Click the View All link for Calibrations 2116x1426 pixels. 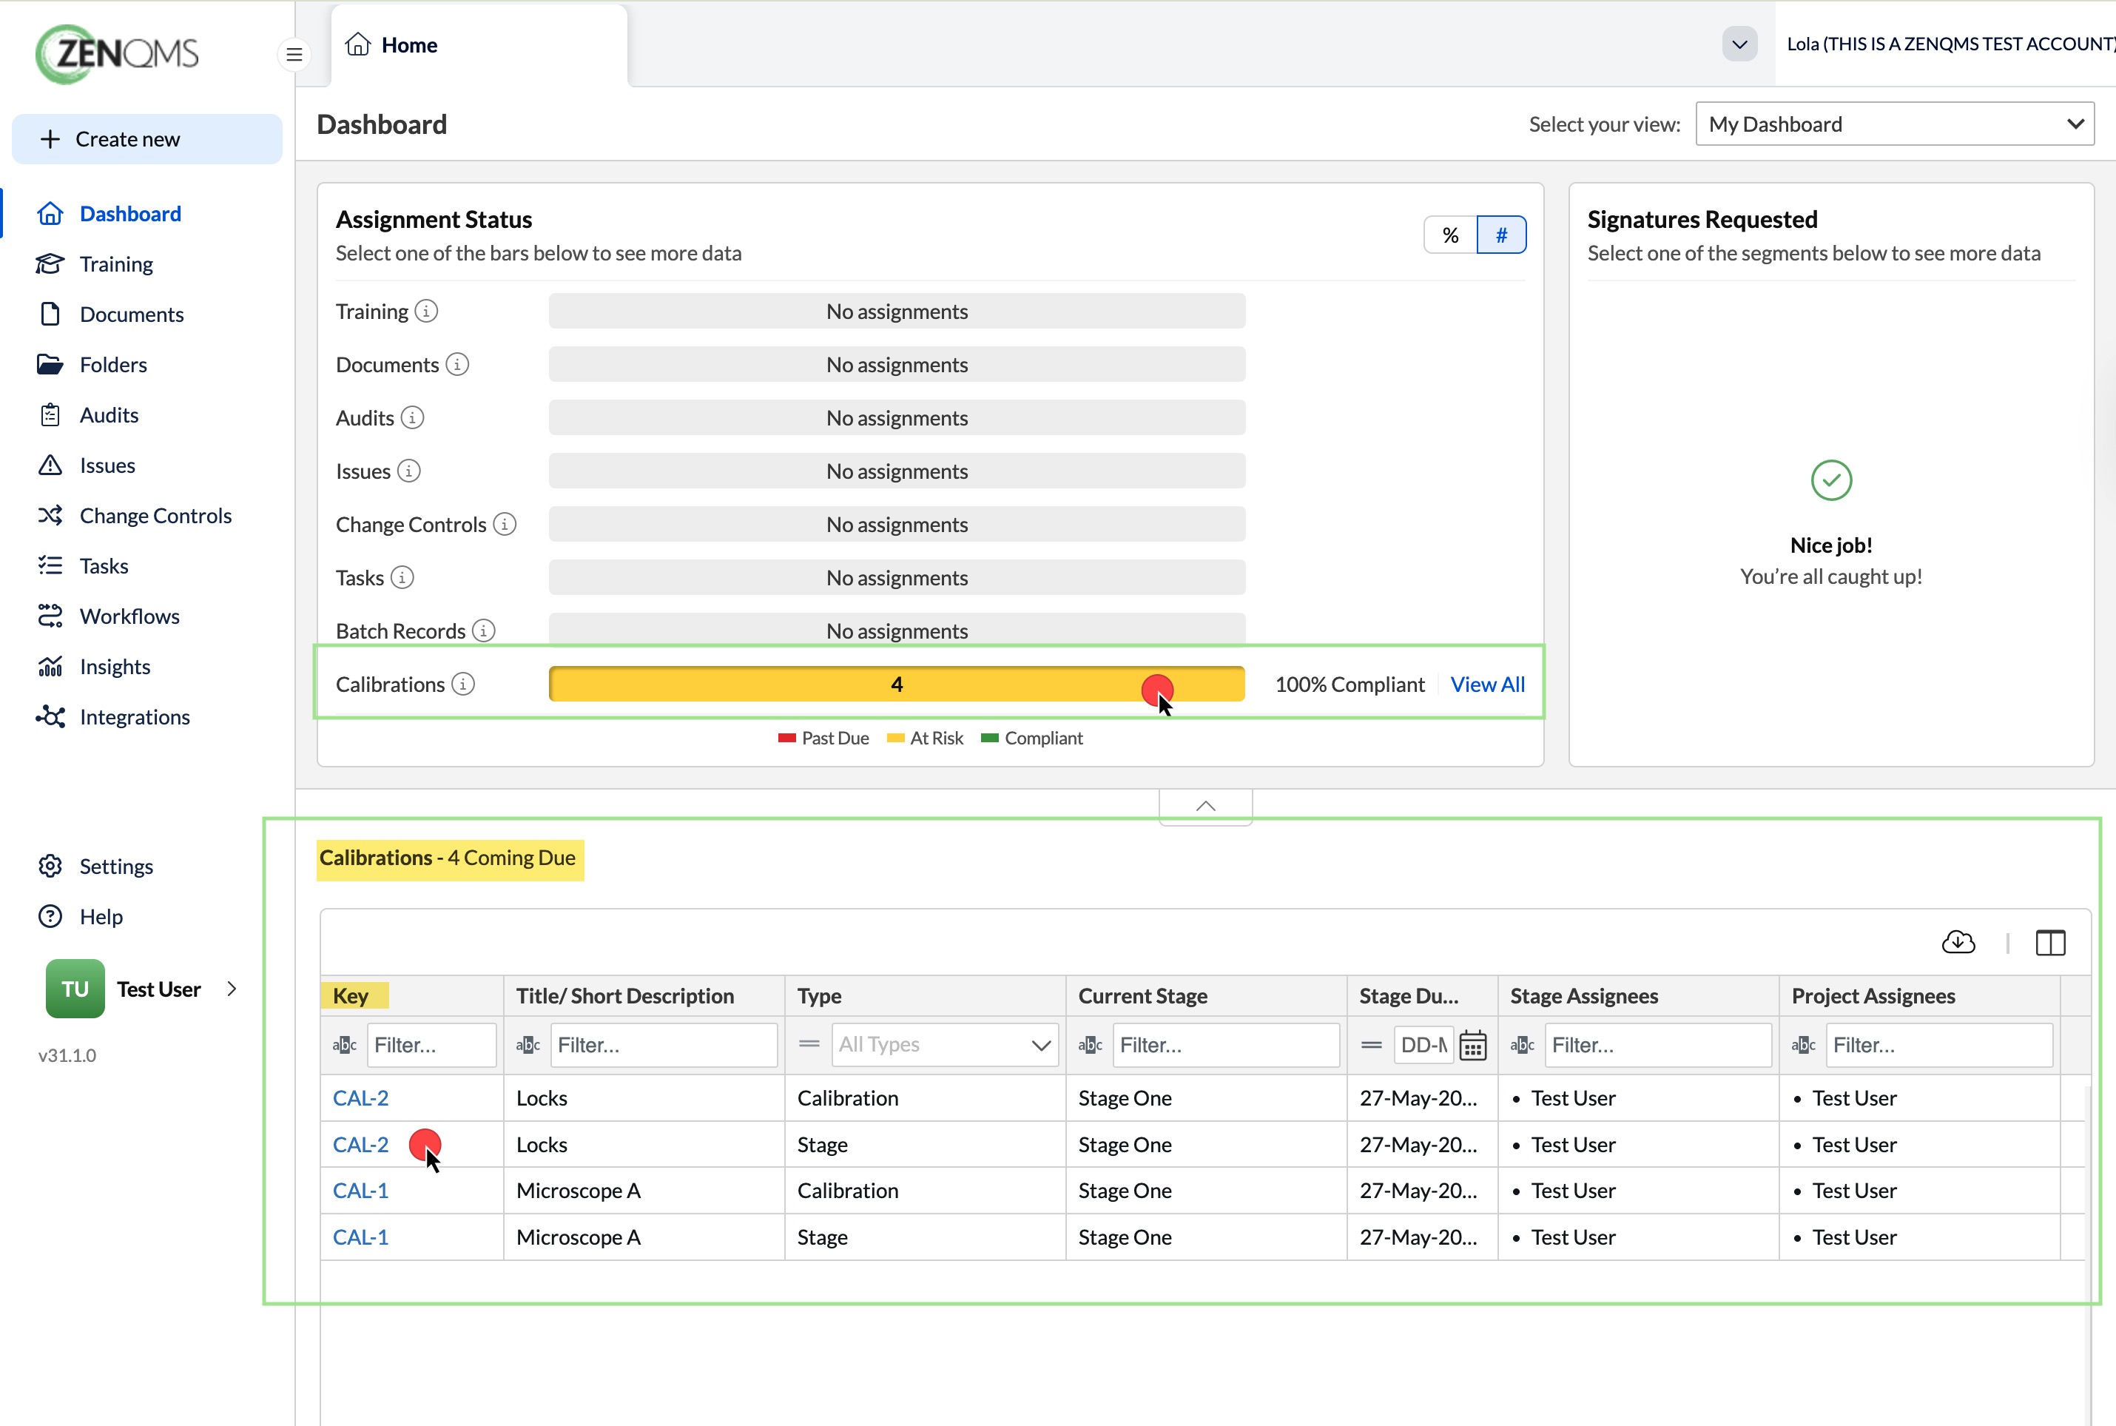(1486, 684)
